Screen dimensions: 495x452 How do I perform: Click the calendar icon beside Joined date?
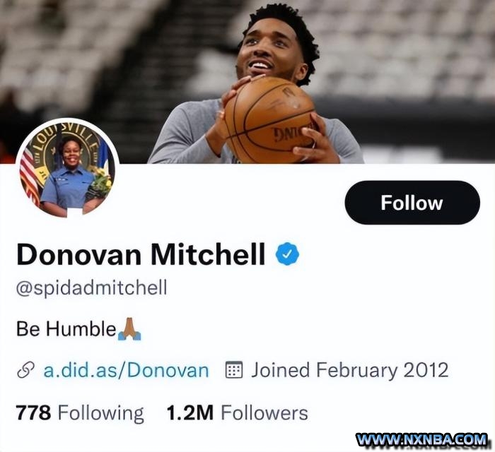tap(234, 370)
